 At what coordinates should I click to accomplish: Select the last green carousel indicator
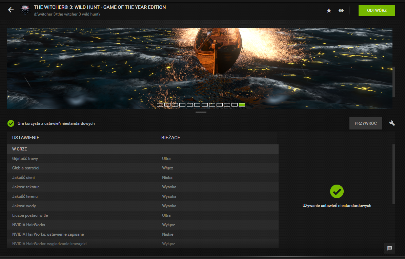[242, 104]
